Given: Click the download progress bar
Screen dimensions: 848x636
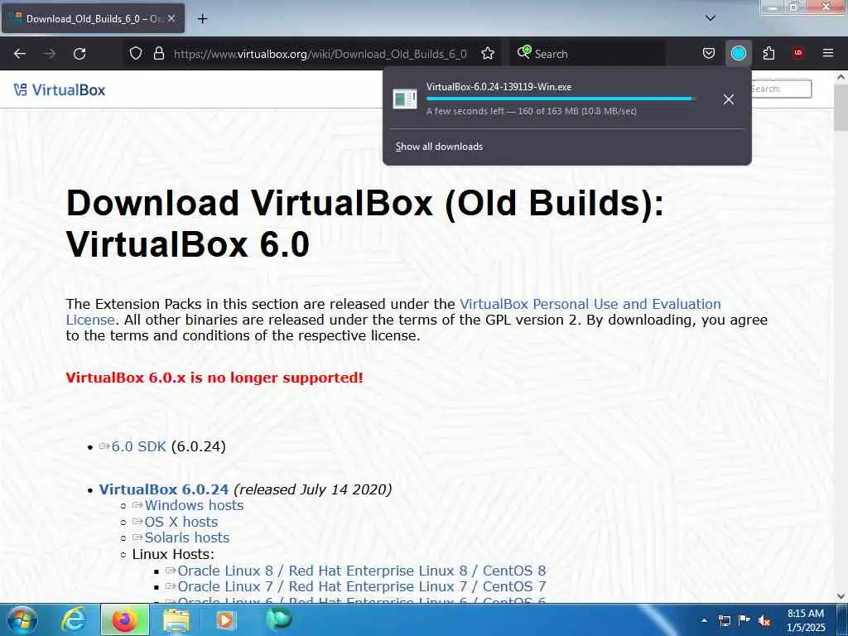Looking at the screenshot, I should 561,99.
